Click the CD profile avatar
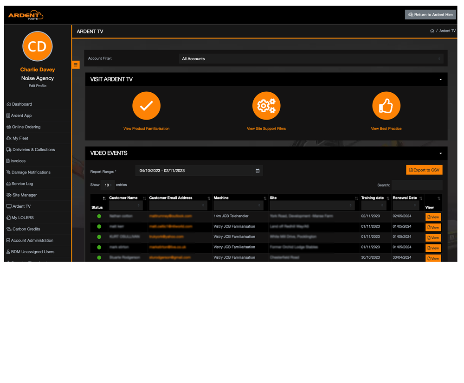464x383 pixels. (38, 46)
